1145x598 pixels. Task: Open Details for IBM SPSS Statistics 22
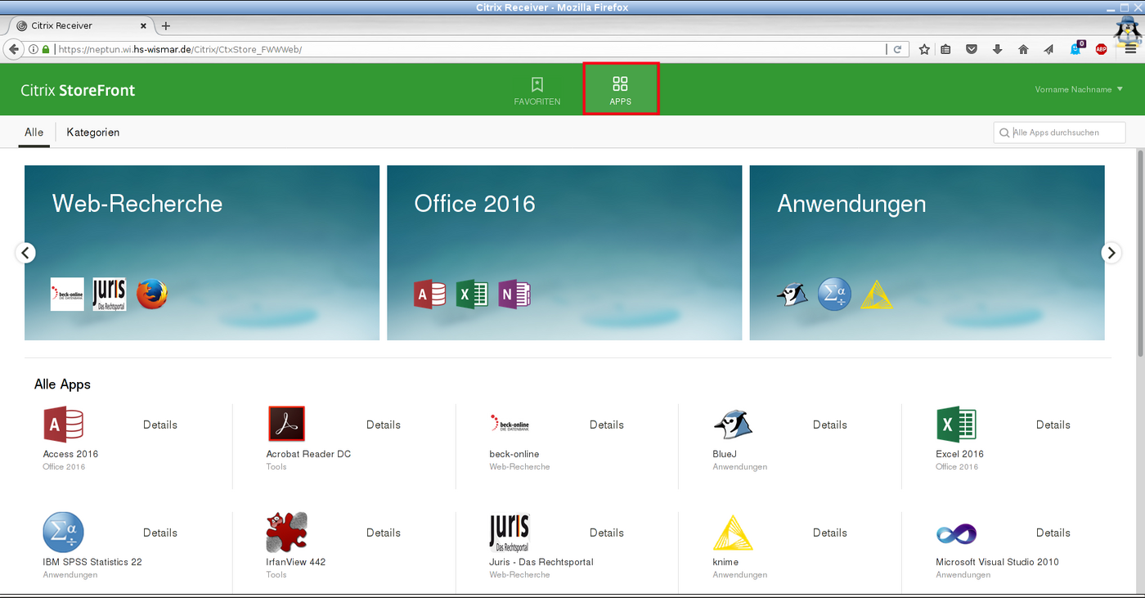click(x=160, y=533)
